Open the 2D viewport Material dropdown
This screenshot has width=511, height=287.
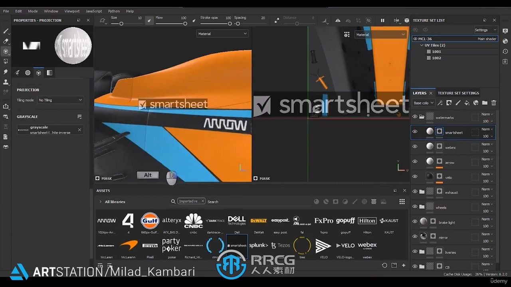pos(380,35)
